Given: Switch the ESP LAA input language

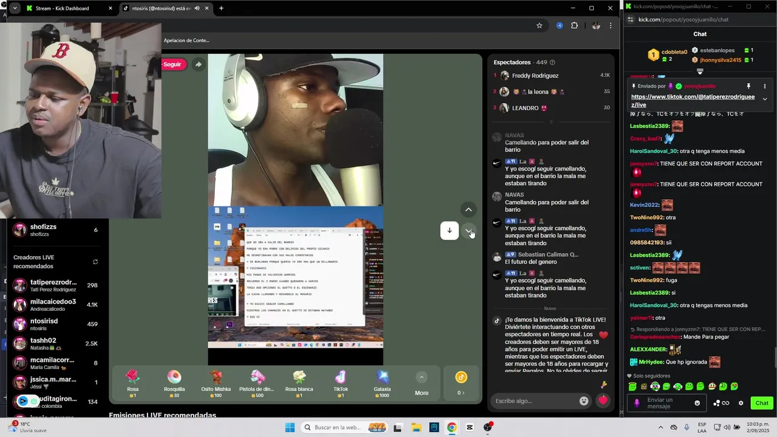Looking at the screenshot, I should 702,427.
